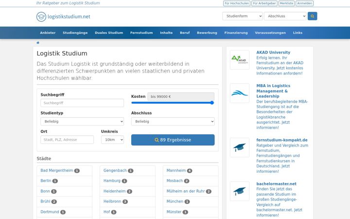Viewport: 350px width, 219px height.
Task: Click the bachelormaster.net graduation cap icon
Action: point(240,191)
